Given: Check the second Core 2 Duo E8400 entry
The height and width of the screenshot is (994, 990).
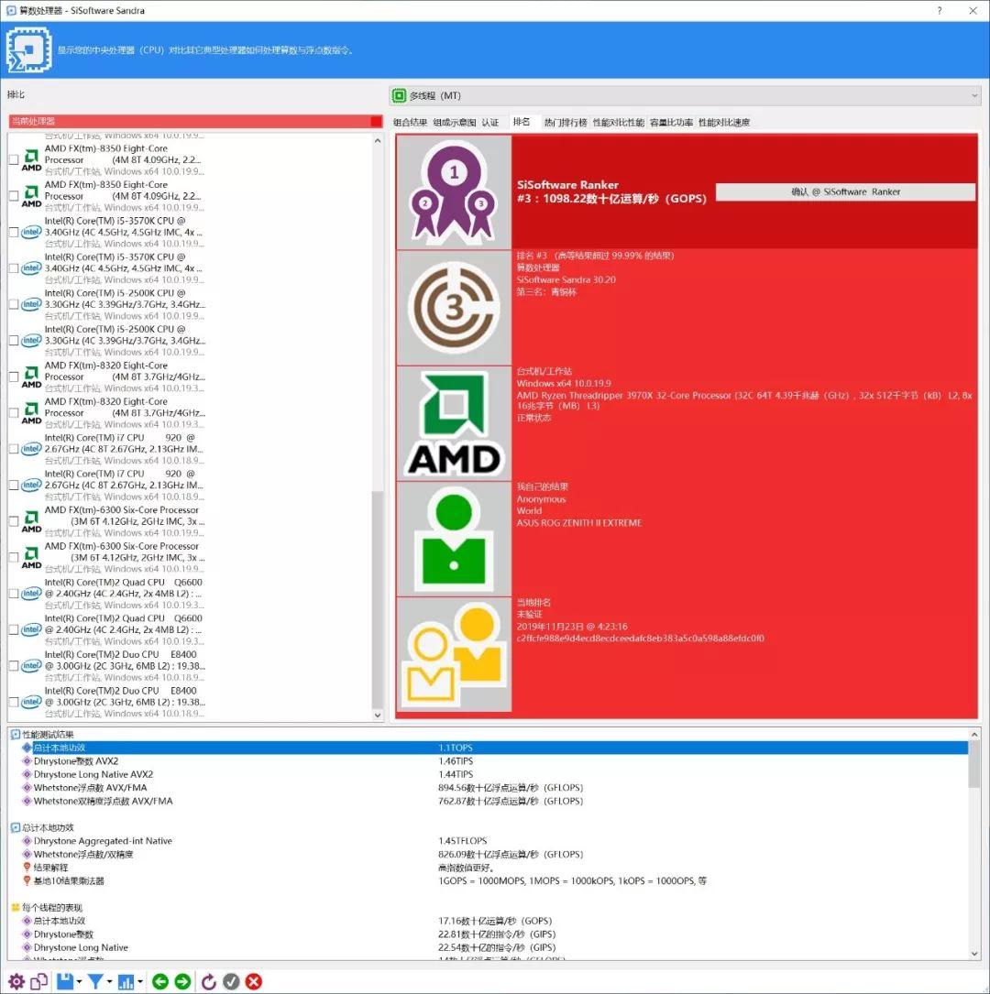Looking at the screenshot, I should 14,702.
